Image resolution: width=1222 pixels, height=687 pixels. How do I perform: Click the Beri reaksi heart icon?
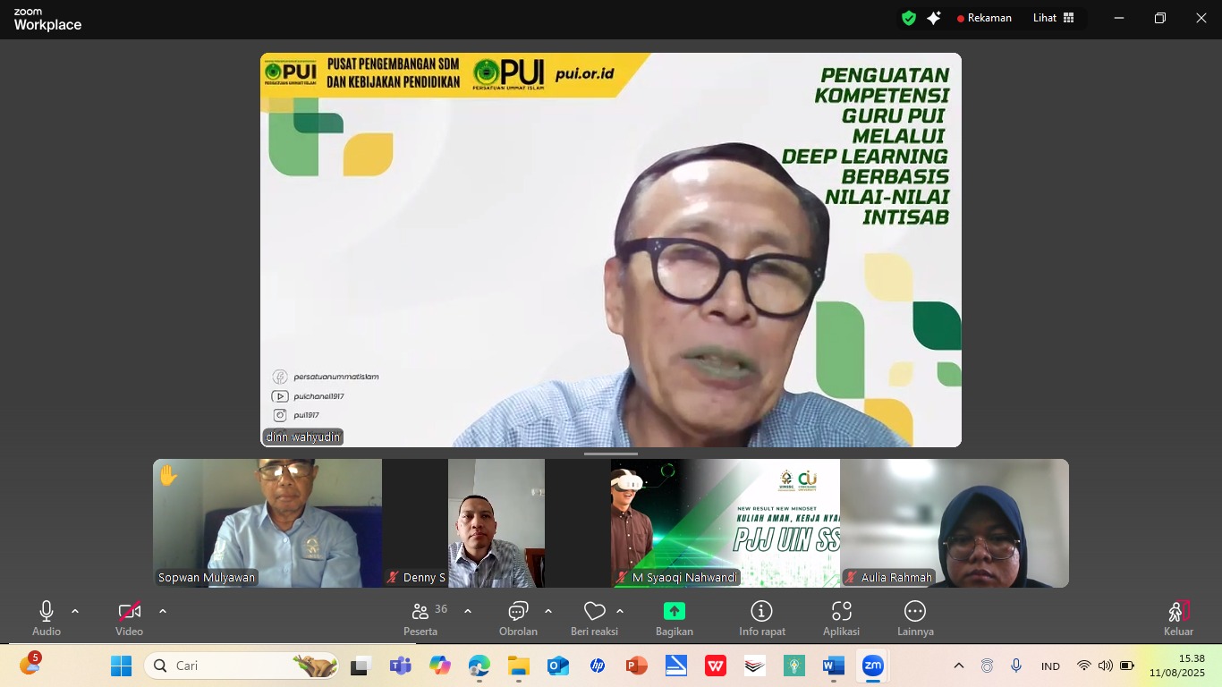(x=594, y=612)
